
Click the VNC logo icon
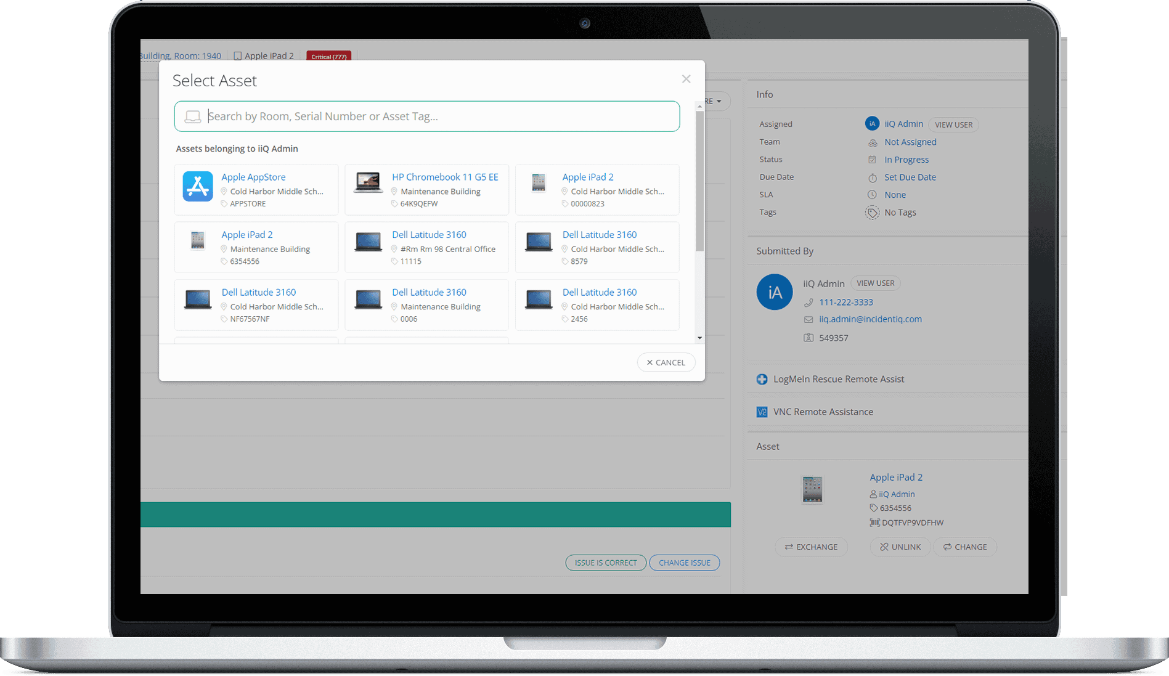coord(762,412)
